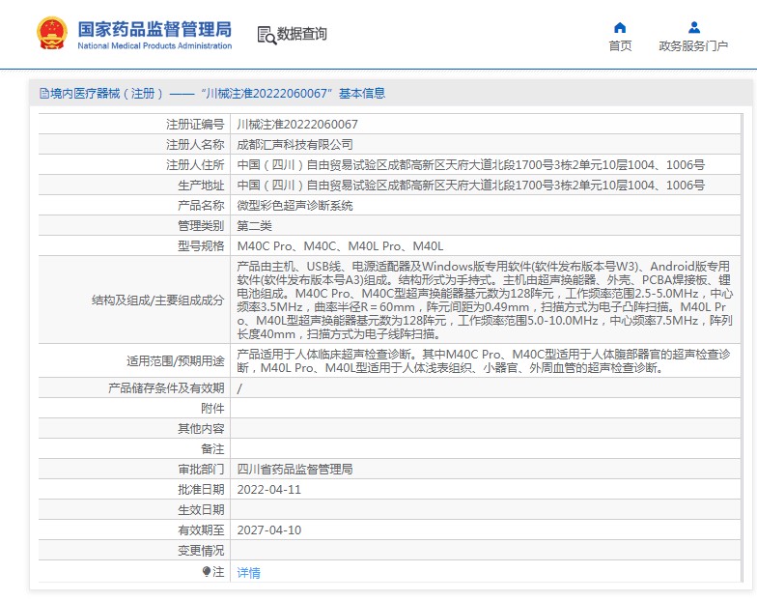The height and width of the screenshot is (601, 757).
Task: Click the storage condition slash value
Action: pos(239,388)
